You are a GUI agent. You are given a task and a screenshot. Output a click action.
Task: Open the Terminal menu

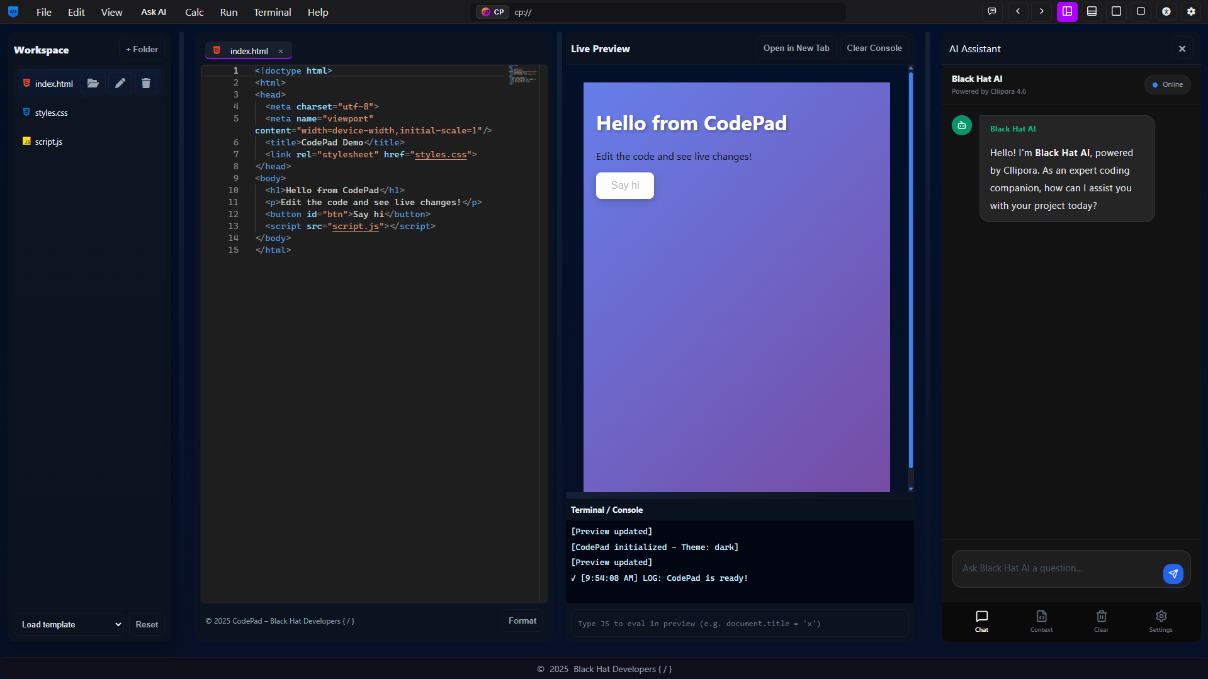point(272,12)
